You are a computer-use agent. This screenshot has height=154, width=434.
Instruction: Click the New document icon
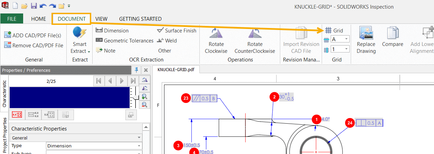[15, 6]
